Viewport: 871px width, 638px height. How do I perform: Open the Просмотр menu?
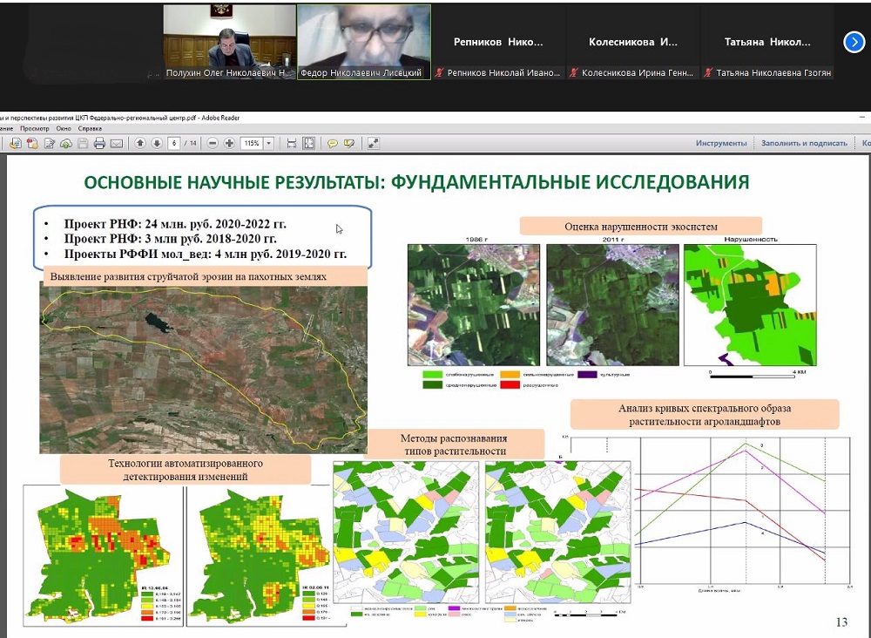(x=35, y=128)
